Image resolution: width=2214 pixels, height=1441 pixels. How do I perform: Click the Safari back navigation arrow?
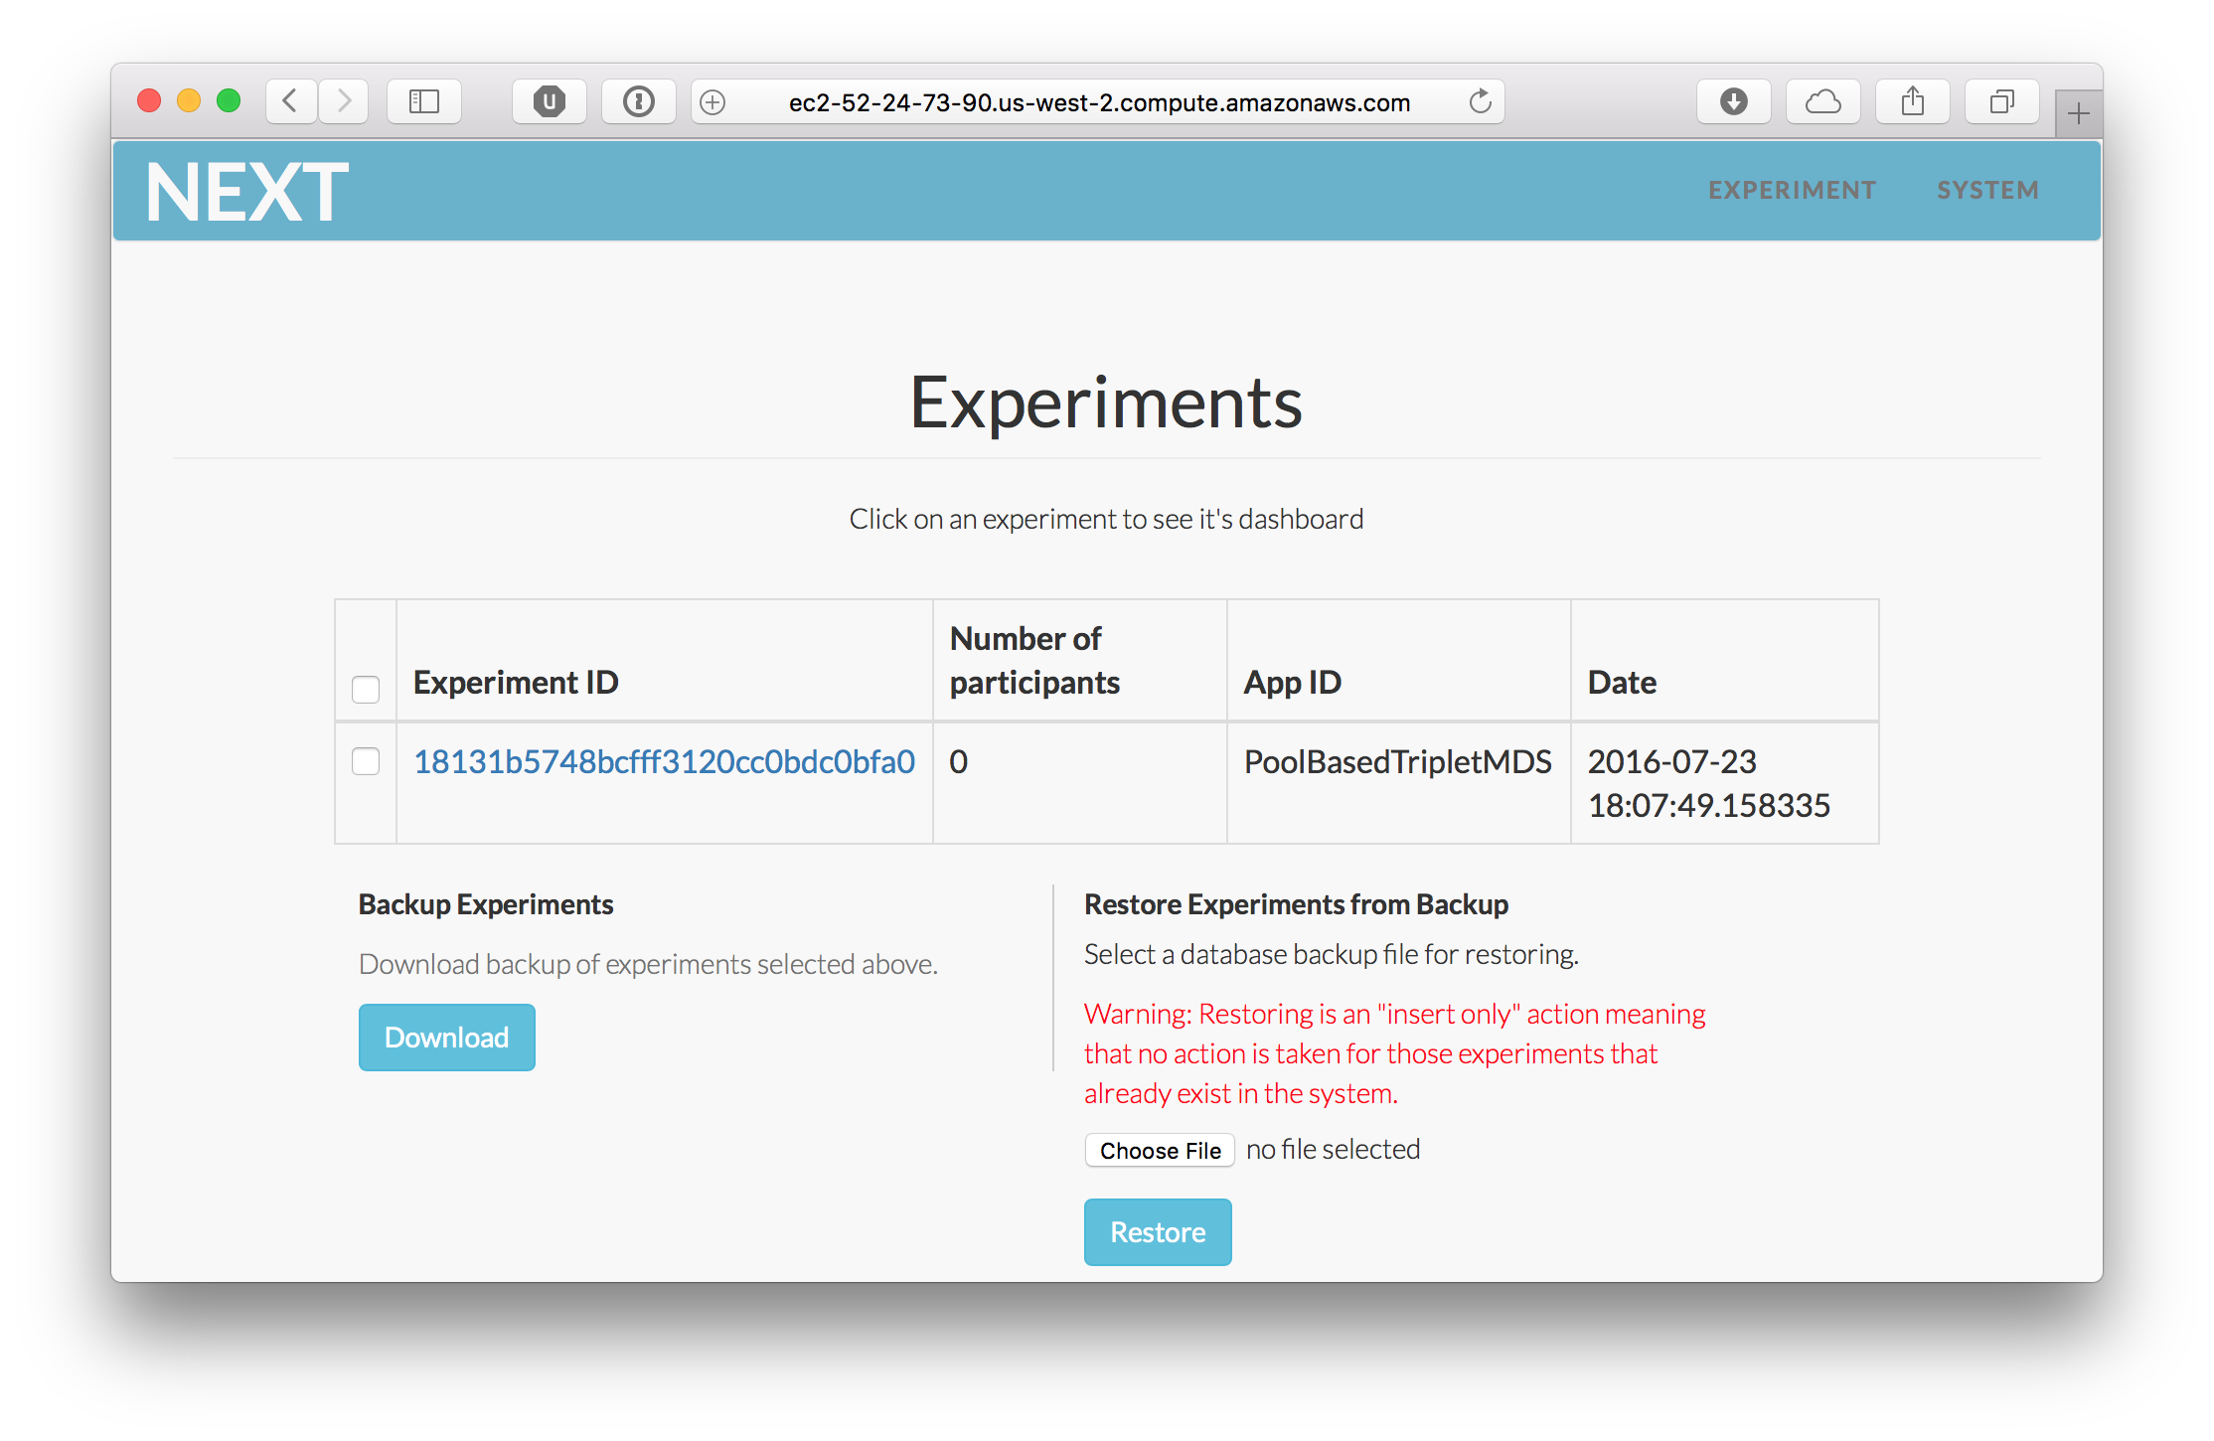[x=290, y=101]
